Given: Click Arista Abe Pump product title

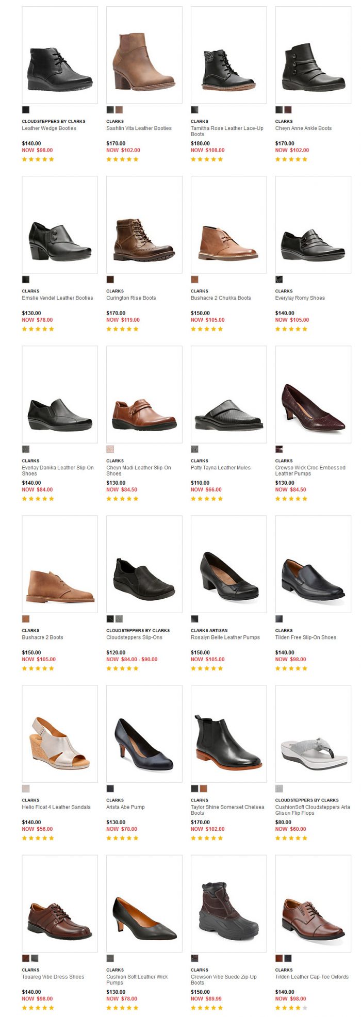Looking at the screenshot, I should click(x=125, y=807).
